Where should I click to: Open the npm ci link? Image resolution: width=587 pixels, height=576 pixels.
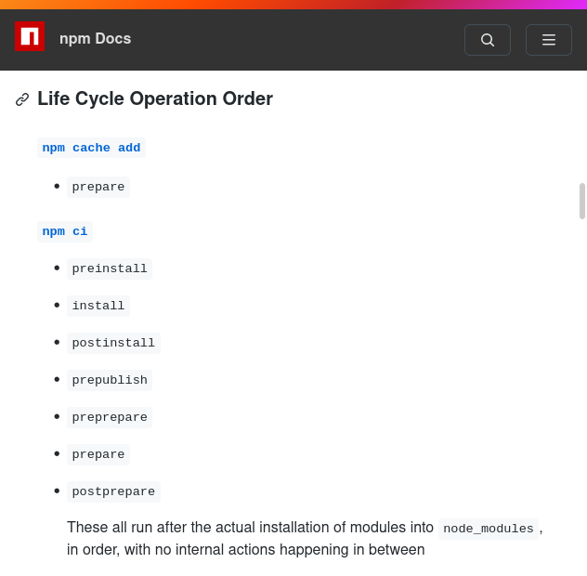65,231
